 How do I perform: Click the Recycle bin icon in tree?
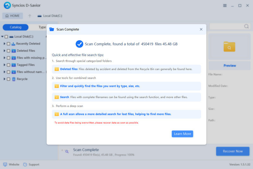(x=14, y=79)
